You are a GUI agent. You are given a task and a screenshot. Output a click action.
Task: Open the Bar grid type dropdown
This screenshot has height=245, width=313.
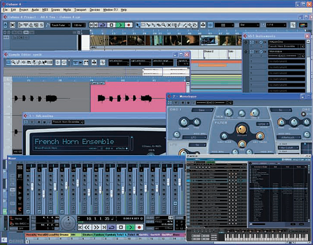click(250, 25)
